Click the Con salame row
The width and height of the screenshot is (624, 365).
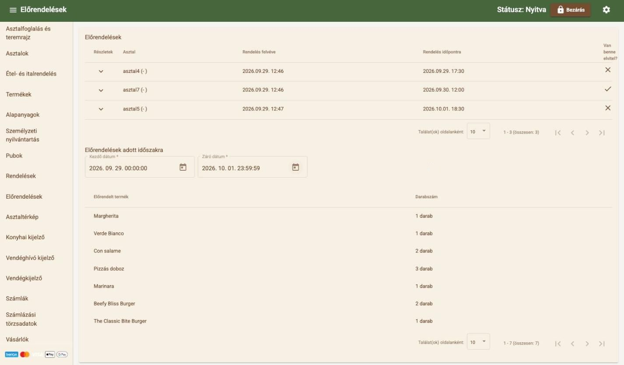(x=348, y=251)
